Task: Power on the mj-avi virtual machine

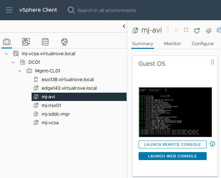Action: pyautogui.click(x=176, y=30)
